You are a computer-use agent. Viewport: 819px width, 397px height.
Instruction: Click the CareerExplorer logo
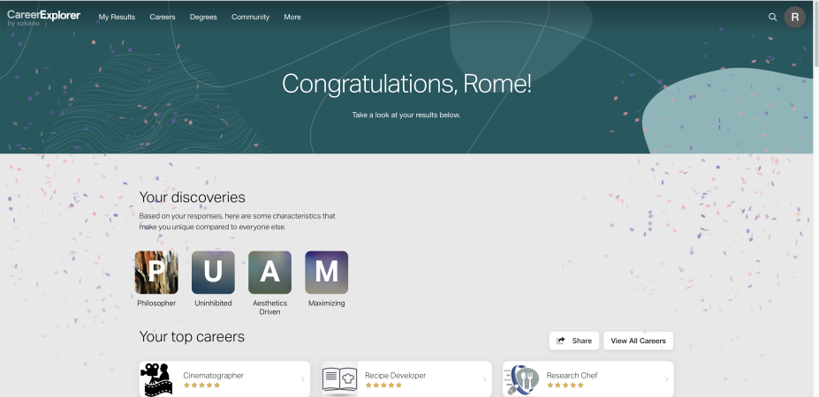click(x=43, y=17)
